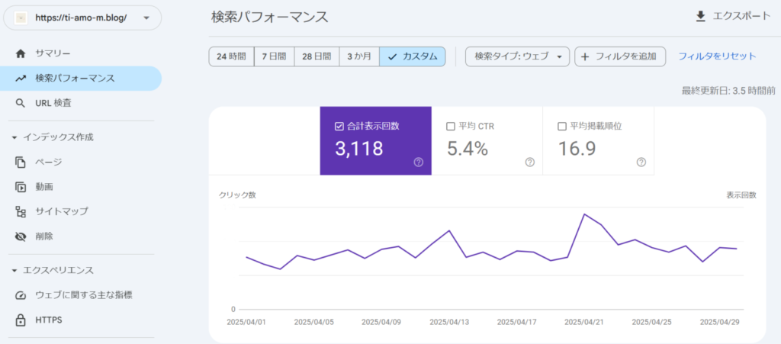Image resolution: width=781 pixels, height=344 pixels.
Task: Open the ページ index report icon
Action: click(x=21, y=162)
